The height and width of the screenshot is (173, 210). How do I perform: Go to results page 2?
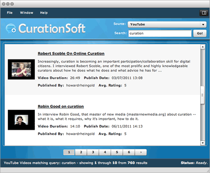[81, 152]
